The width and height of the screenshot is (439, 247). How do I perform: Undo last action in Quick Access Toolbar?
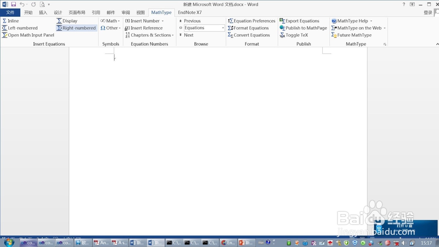pos(22,4)
